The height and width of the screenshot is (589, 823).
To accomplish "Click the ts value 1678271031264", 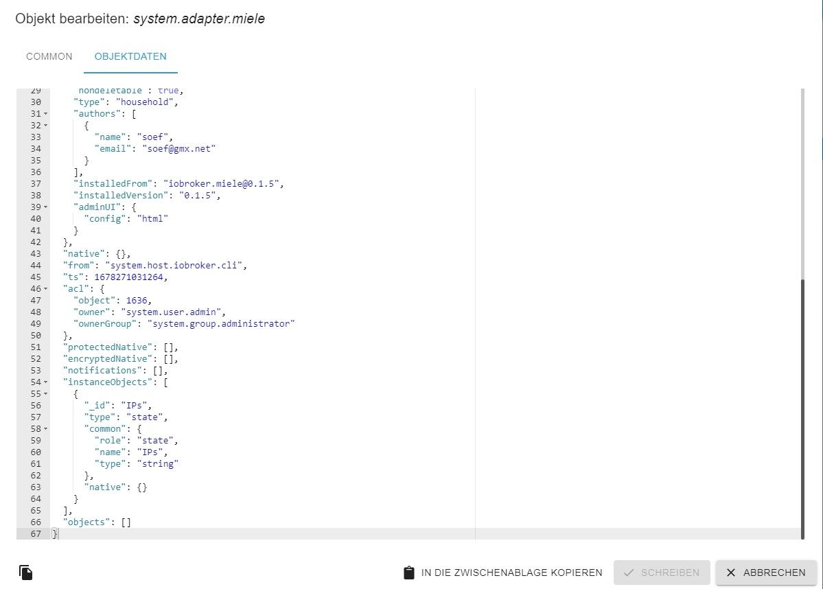I will tap(128, 277).
